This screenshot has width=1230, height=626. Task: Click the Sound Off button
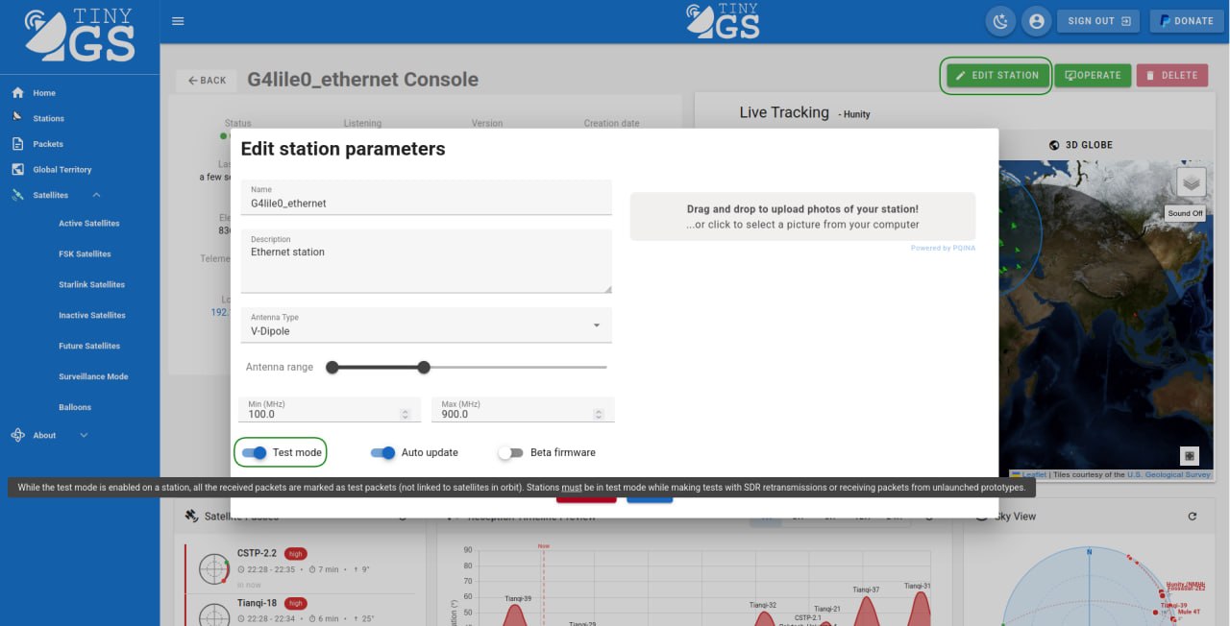(1185, 213)
